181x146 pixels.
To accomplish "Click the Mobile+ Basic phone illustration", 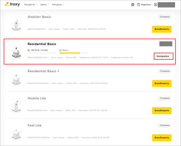I will [x=16, y=26].
